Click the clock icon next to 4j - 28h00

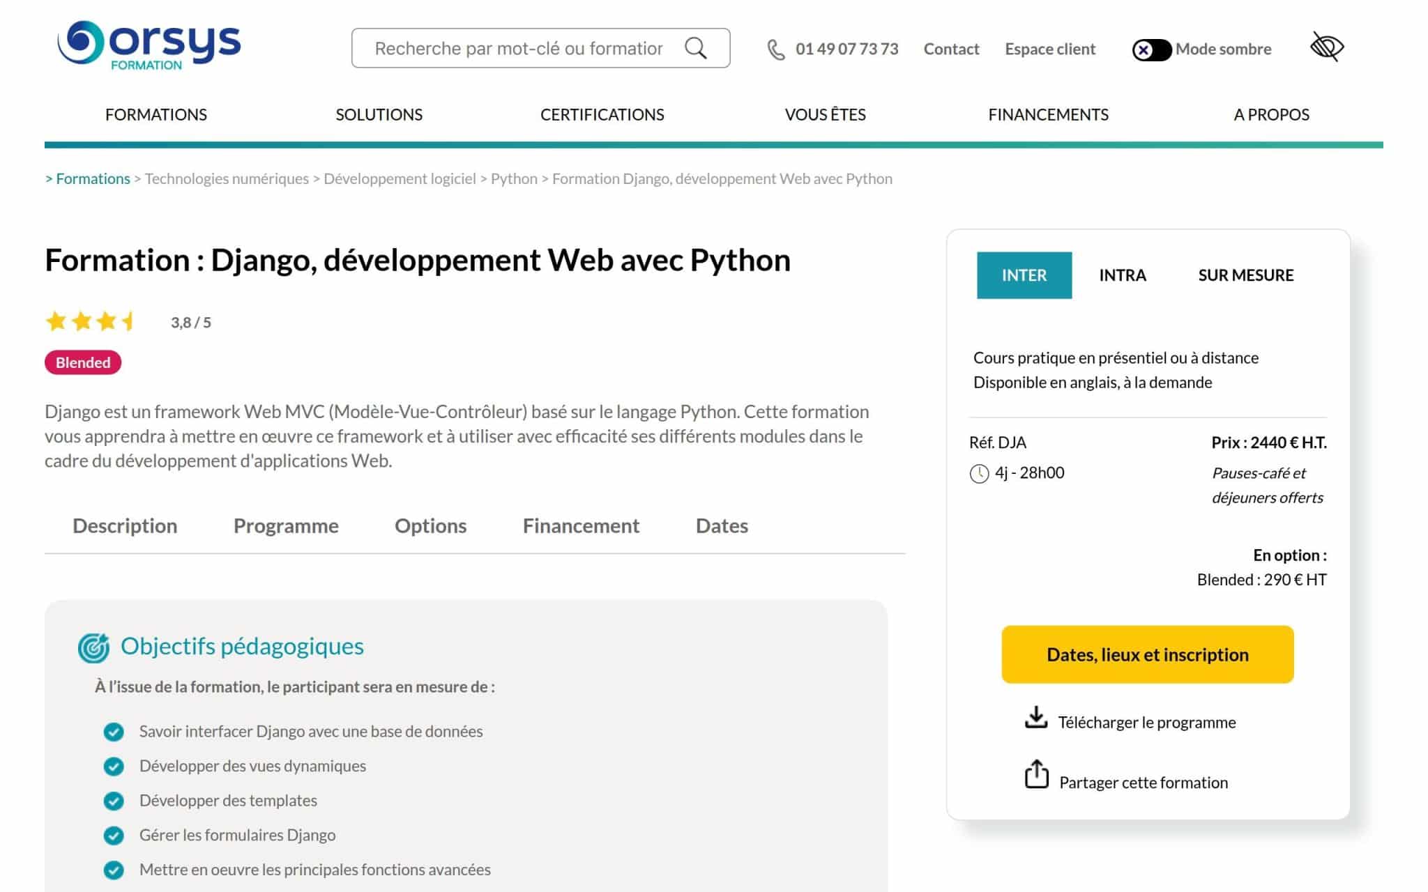click(x=979, y=474)
